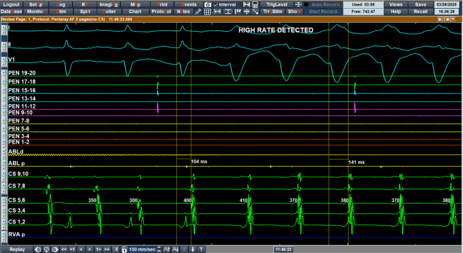Screen dimensions: 463x253
Task: Adjust sweep speed 150 mm/sec stepper
Action: pos(159,249)
